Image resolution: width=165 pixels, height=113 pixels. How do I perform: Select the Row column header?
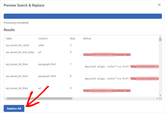coord(73,38)
